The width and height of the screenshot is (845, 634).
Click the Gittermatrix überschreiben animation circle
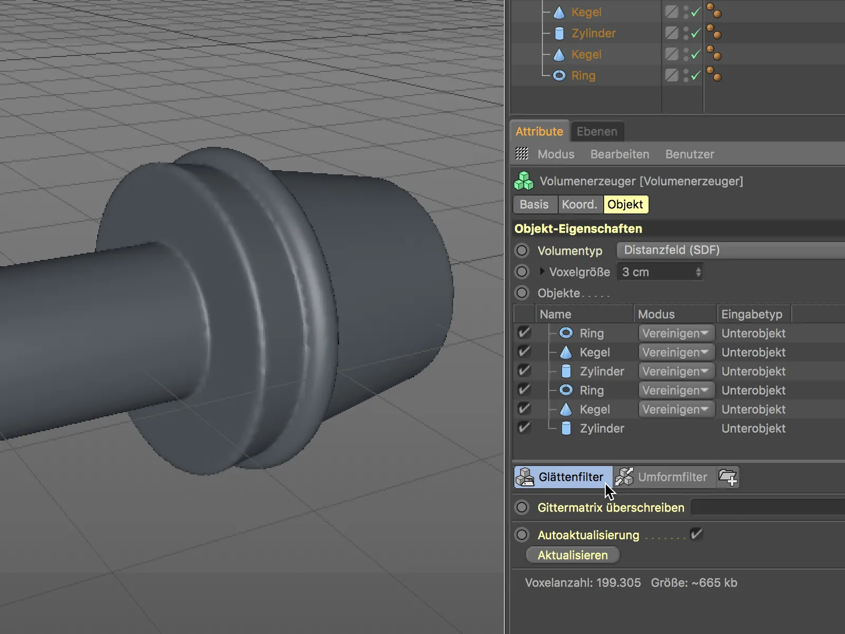click(x=522, y=507)
